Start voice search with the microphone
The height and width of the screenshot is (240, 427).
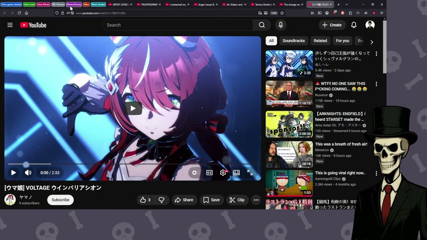point(281,25)
